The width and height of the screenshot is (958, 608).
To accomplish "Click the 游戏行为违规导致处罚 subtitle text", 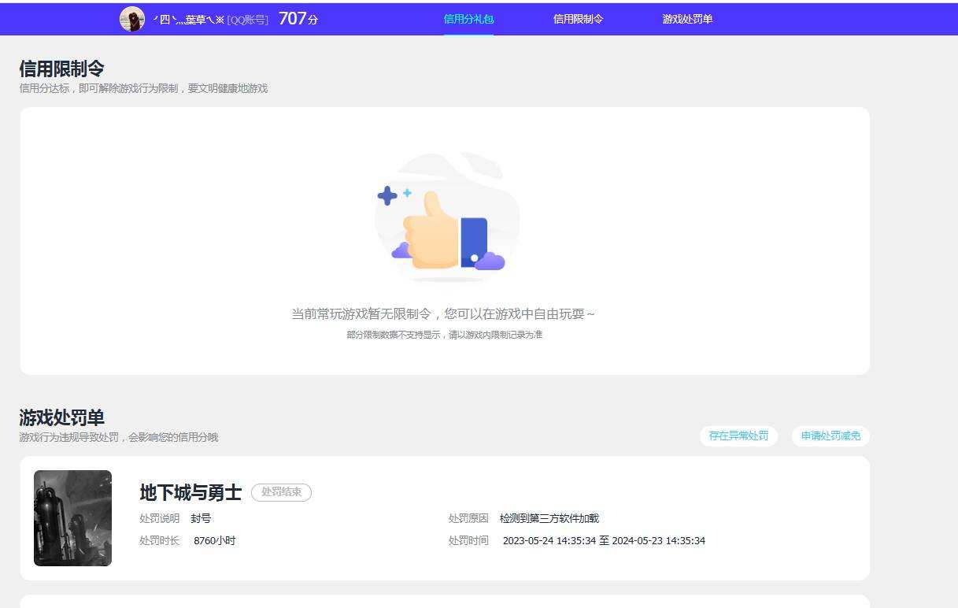I will tap(118, 437).
